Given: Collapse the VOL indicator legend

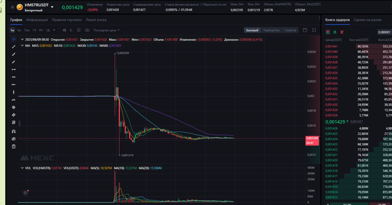Looking at the screenshot, I should click(x=22, y=168).
